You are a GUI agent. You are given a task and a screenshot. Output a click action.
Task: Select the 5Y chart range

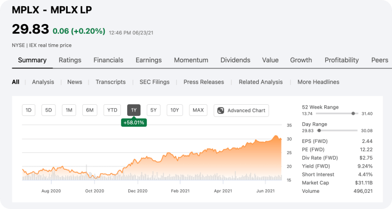[x=153, y=110]
